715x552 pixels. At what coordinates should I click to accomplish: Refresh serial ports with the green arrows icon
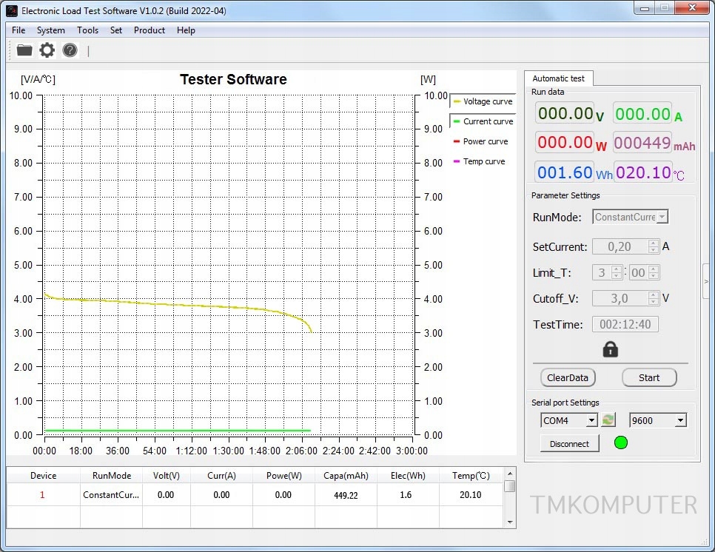pos(608,420)
